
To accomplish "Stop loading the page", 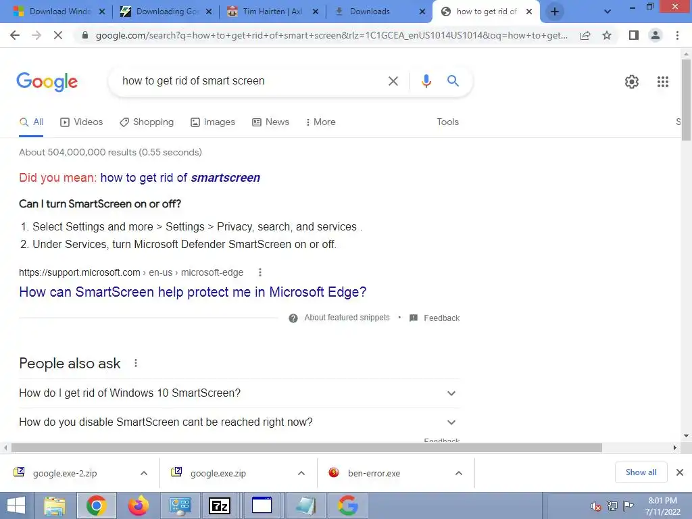I will point(58,35).
